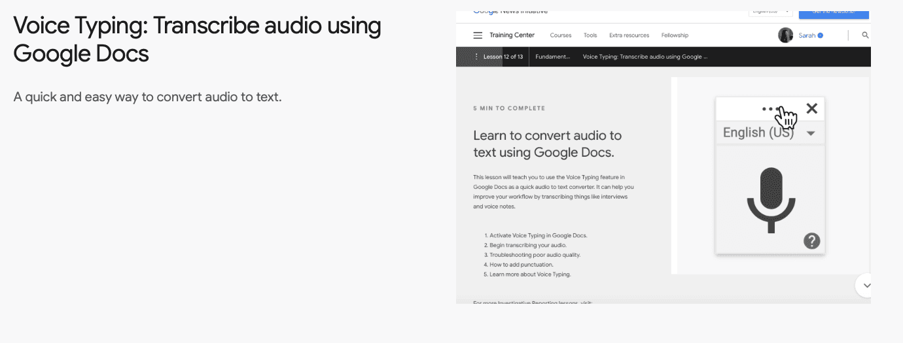Click the help question mark icon
Screen dimensions: 903x343
[811, 241]
